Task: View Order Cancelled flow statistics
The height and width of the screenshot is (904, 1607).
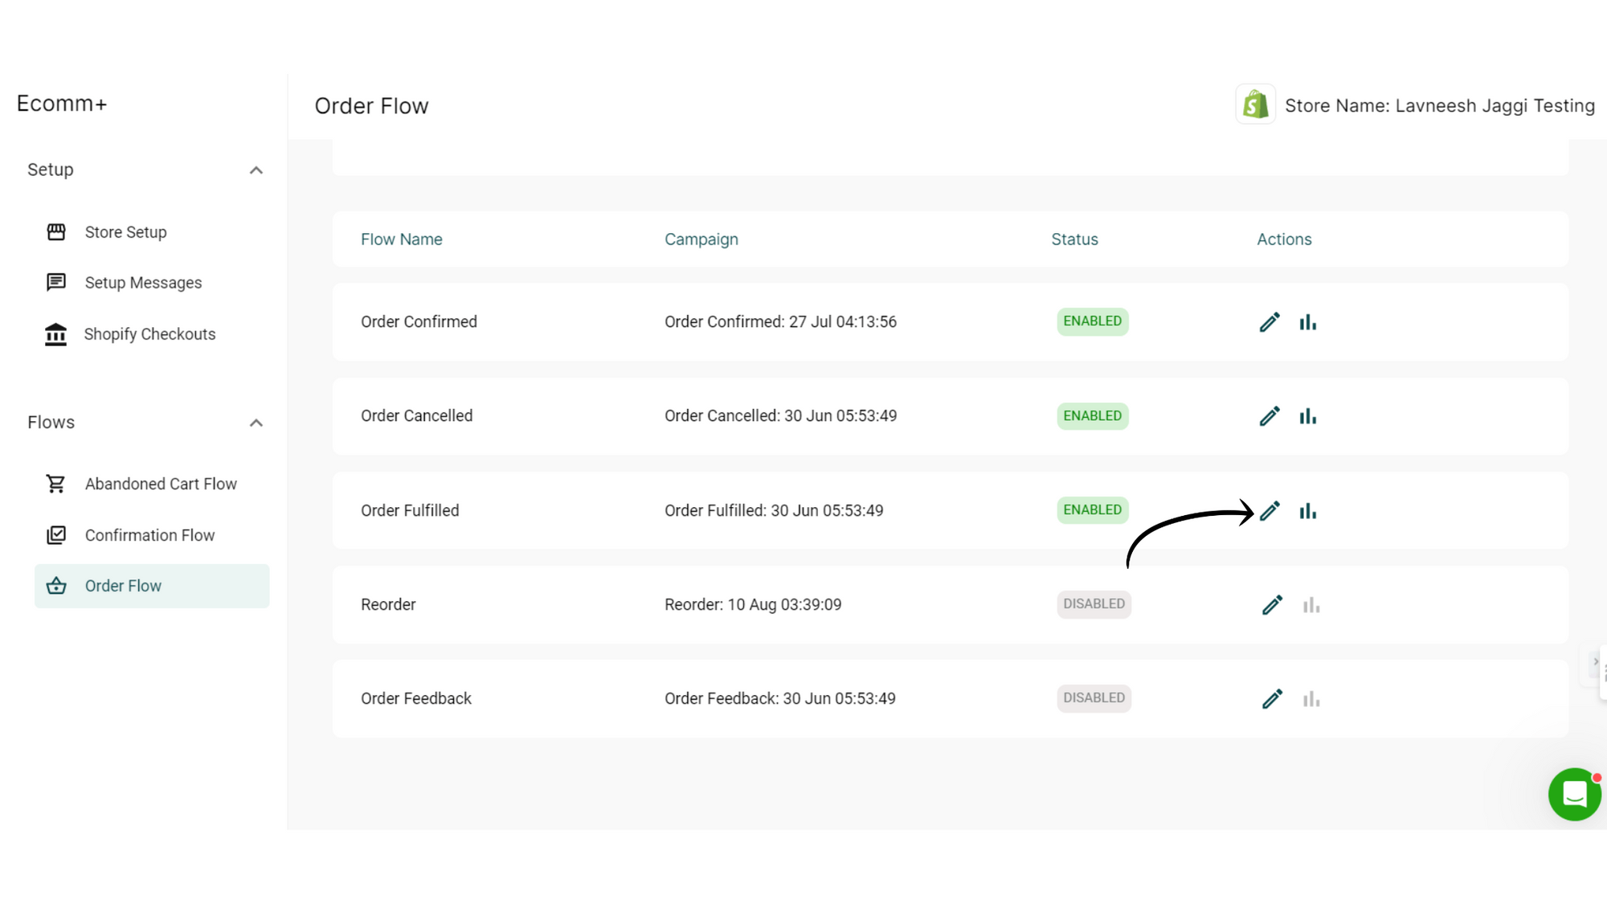Action: 1307,415
